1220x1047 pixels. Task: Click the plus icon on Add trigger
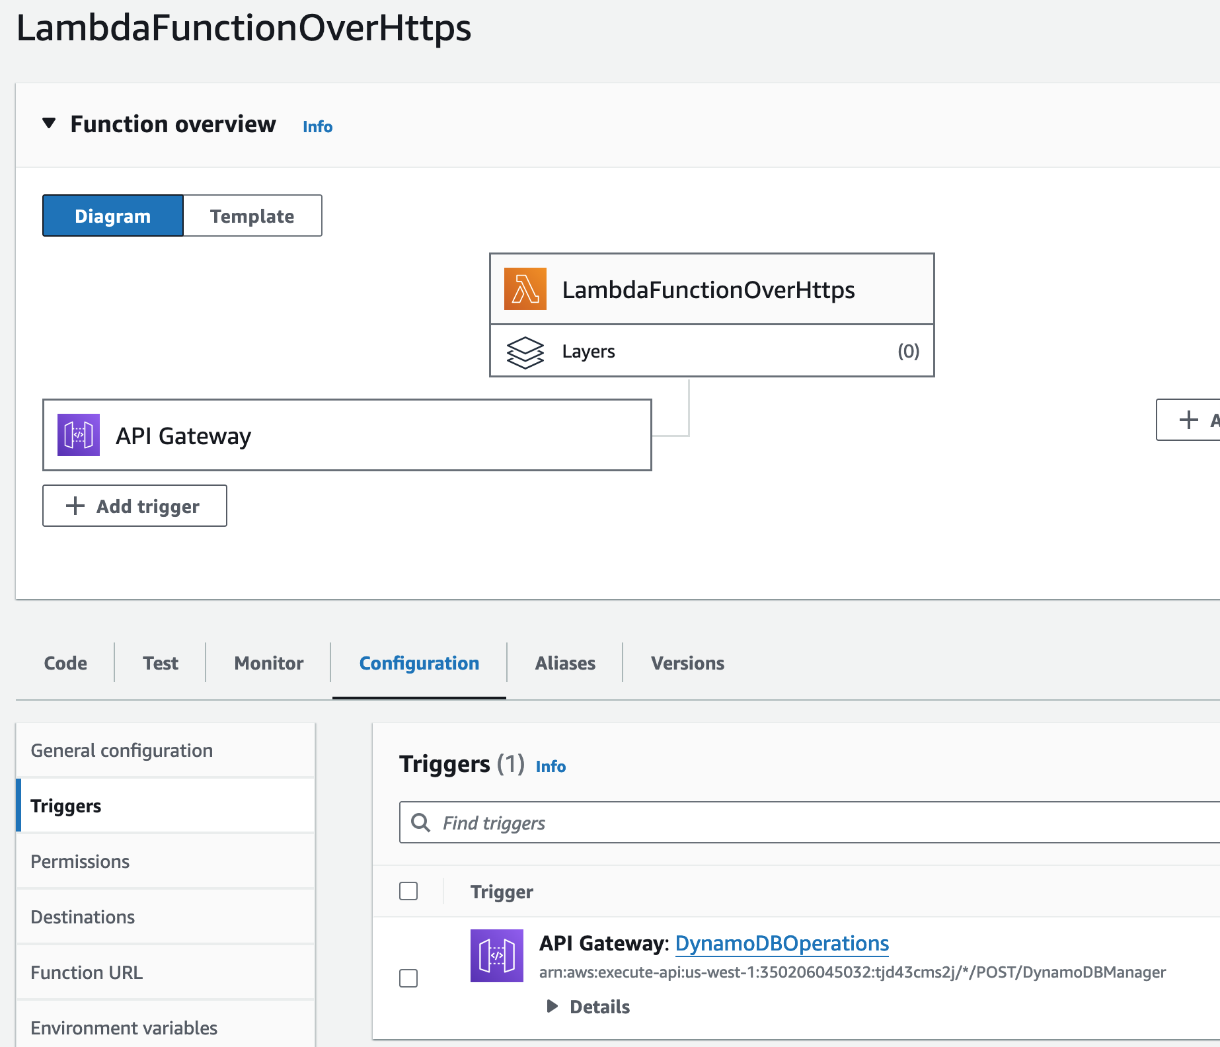point(75,506)
